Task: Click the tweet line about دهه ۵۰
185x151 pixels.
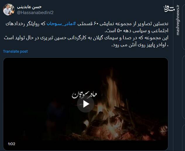Action: coord(136,31)
